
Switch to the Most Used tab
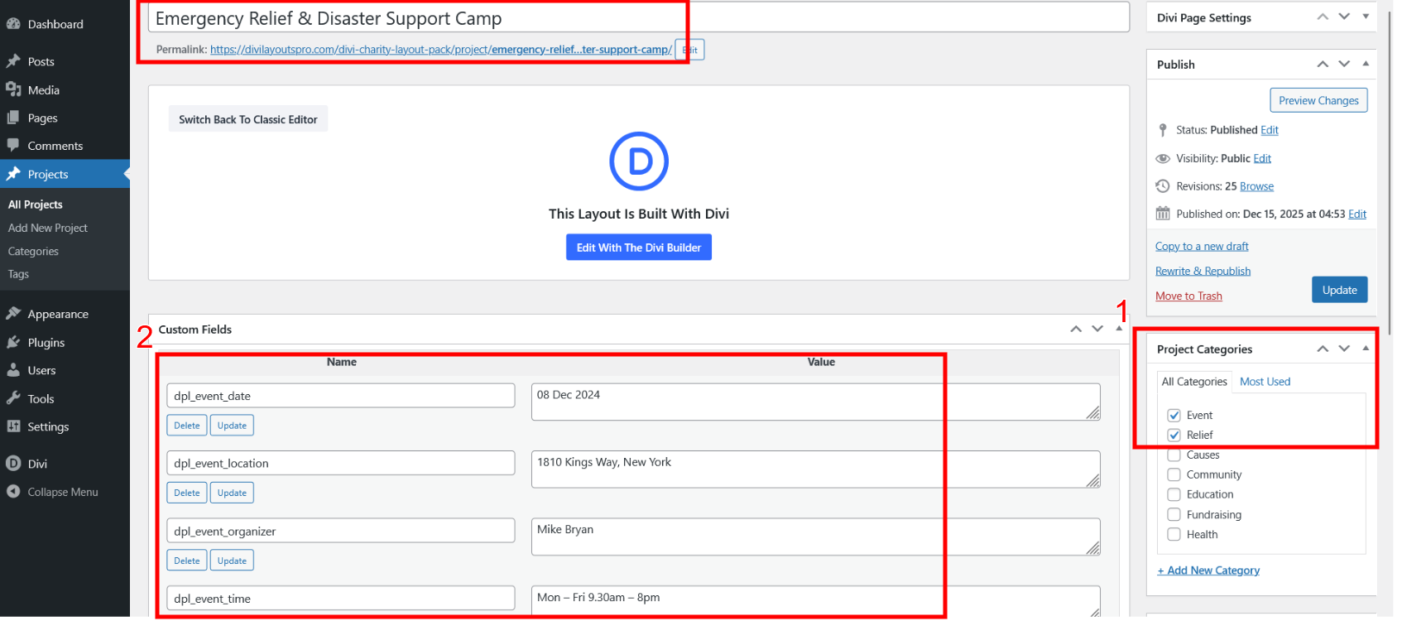pos(1265,382)
